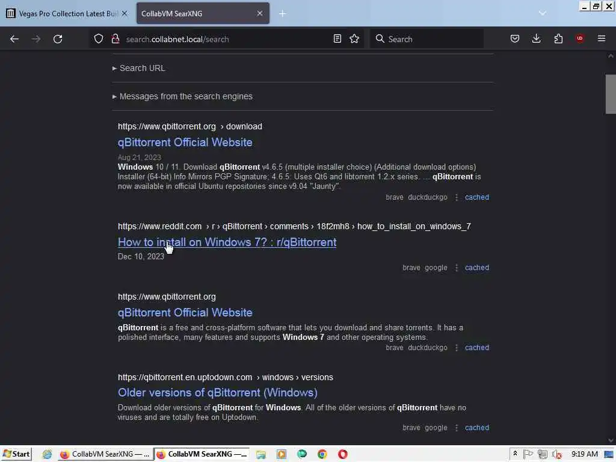The width and height of the screenshot is (616, 462).
Task: Click the network tray icon
Action: pos(543,455)
